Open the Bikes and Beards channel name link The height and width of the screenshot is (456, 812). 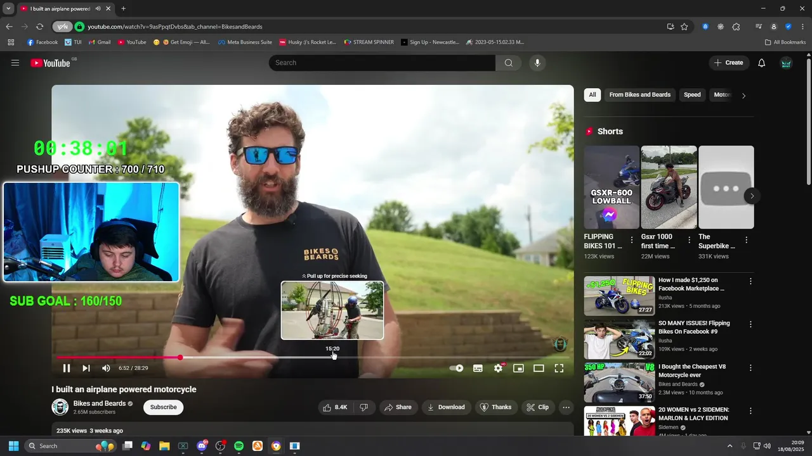tap(100, 403)
